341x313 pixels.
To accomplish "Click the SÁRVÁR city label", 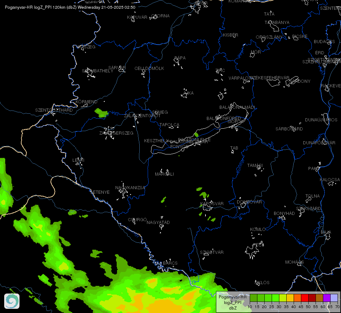I will tap(117, 68).
